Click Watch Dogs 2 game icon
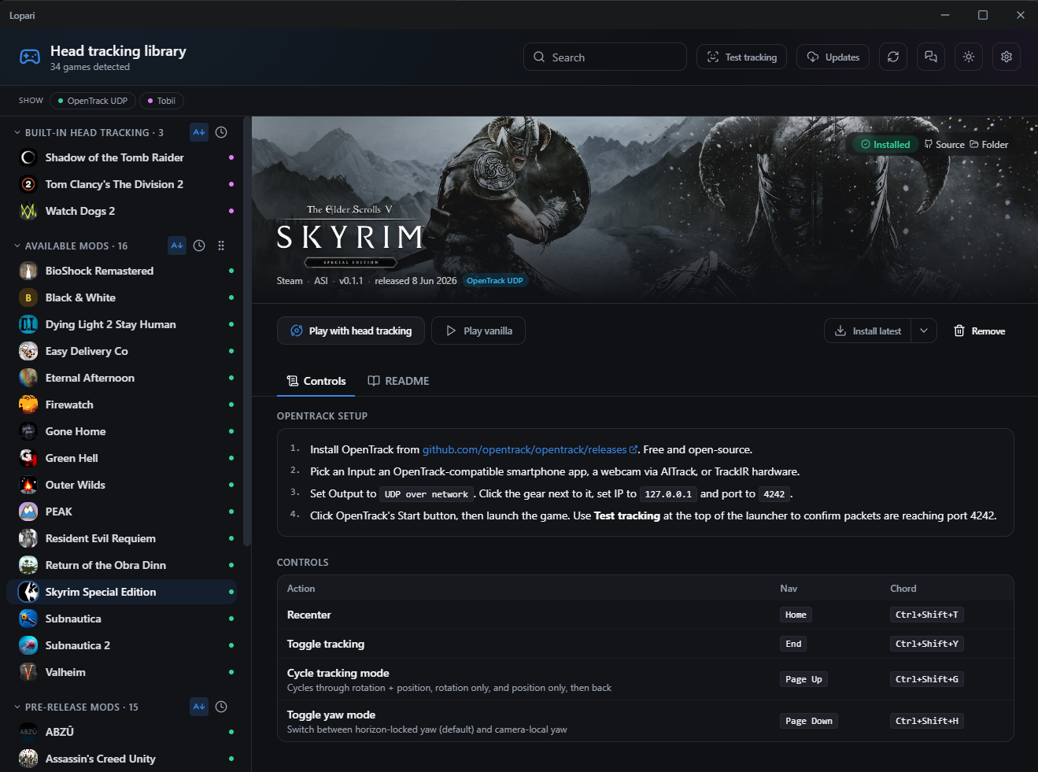This screenshot has height=772, width=1038. coord(28,211)
